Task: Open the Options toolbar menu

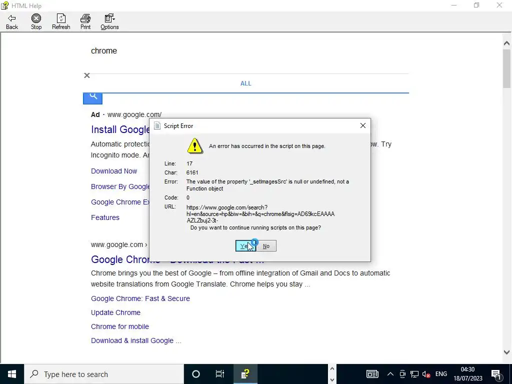Action: [x=109, y=22]
